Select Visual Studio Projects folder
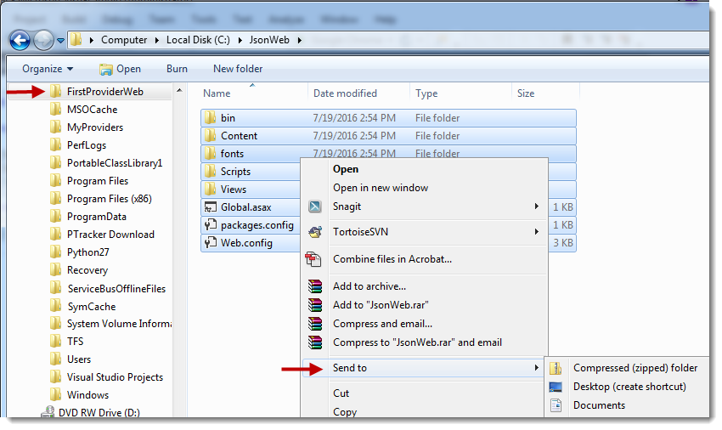This screenshot has width=722, height=430. pos(115,378)
